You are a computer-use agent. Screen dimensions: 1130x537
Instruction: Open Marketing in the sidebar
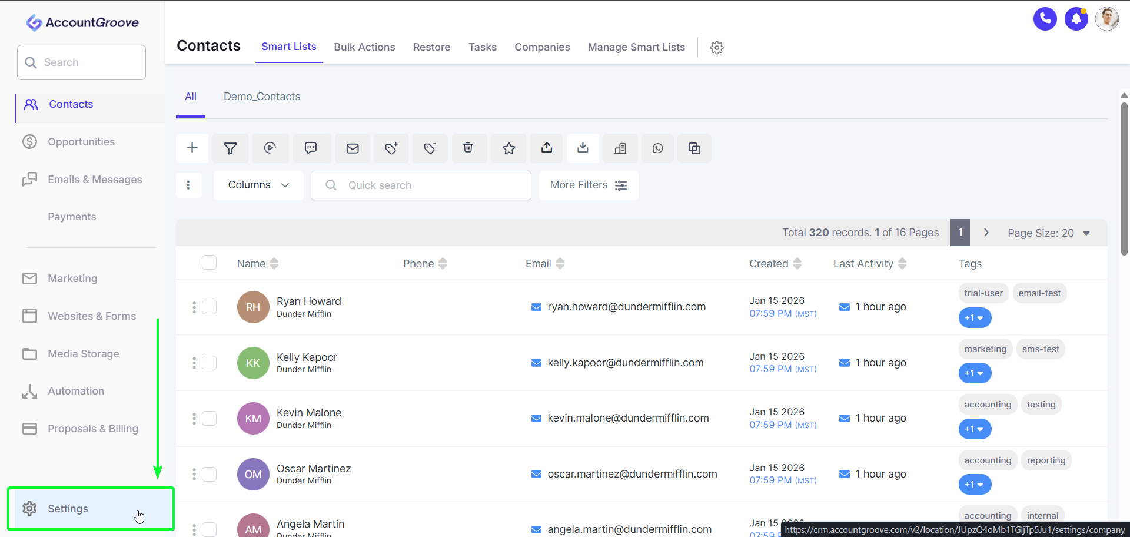click(72, 279)
